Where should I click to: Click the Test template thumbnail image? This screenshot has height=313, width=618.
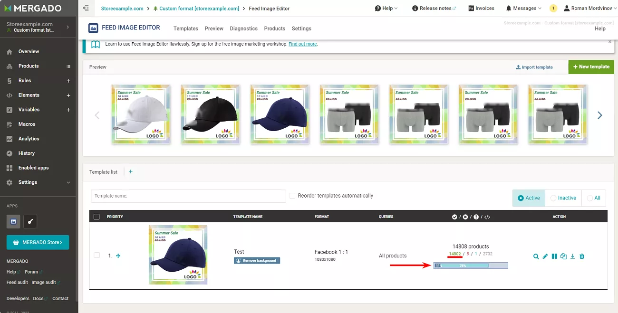pyautogui.click(x=178, y=255)
